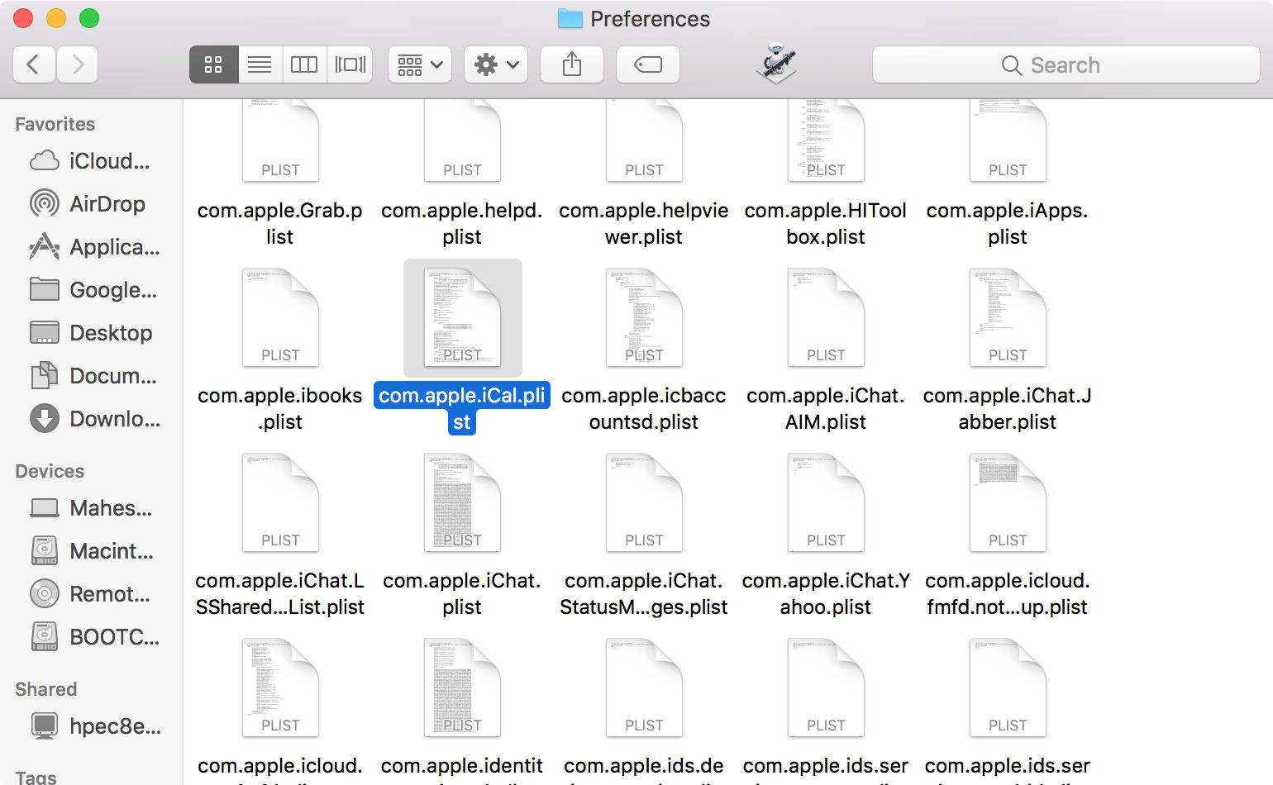Viewport: 1273px width, 785px height.
Task: Open Applications in the sidebar
Action: coord(94,247)
